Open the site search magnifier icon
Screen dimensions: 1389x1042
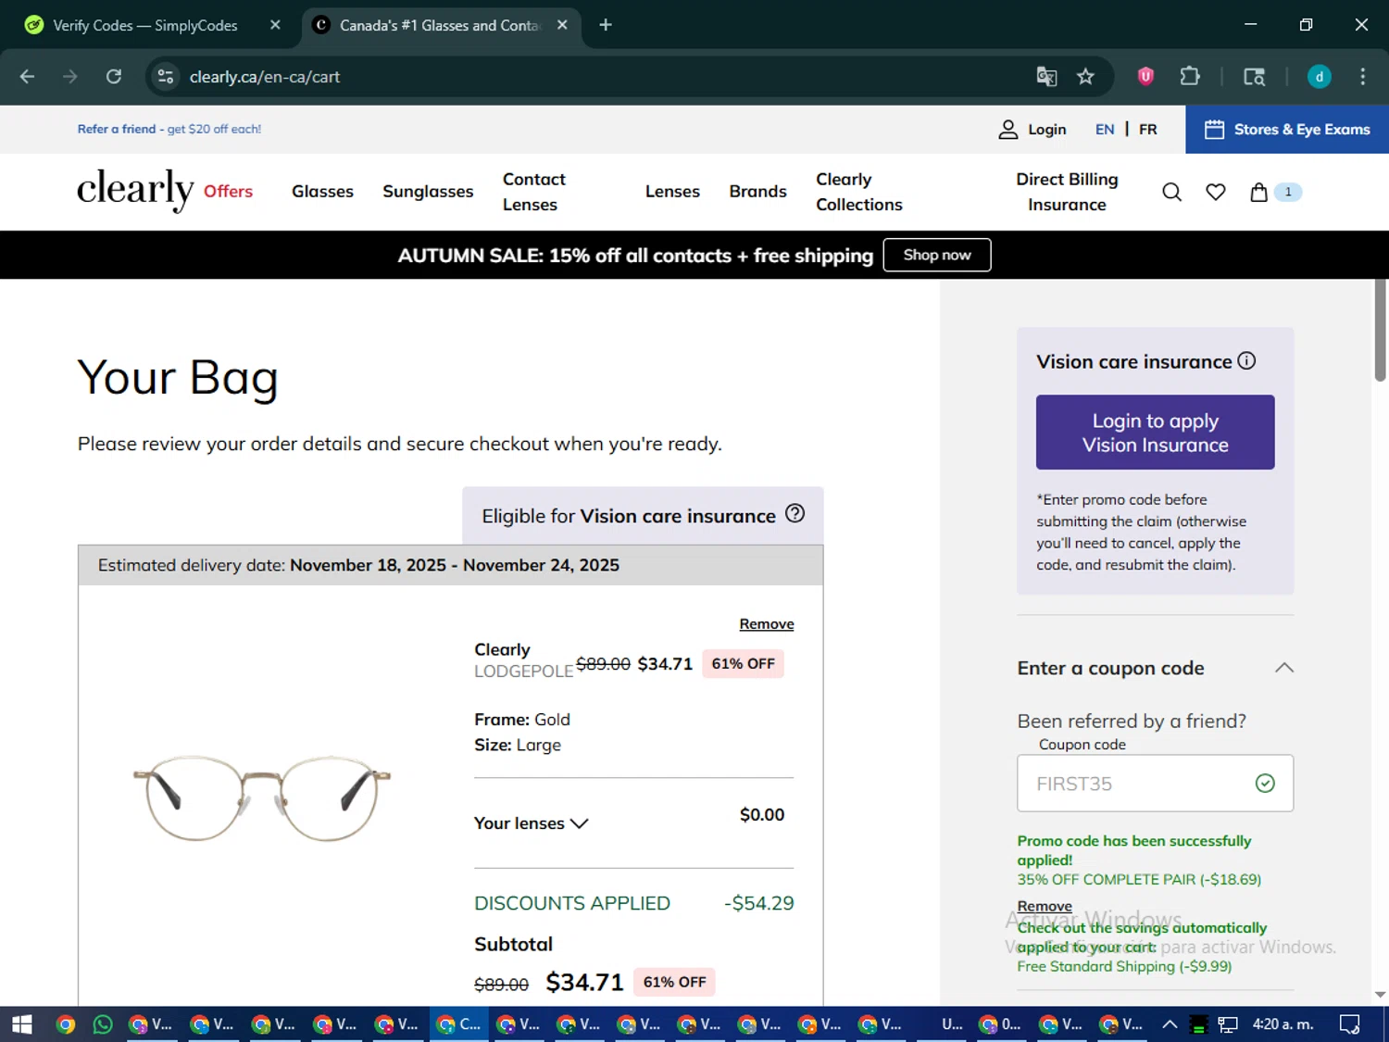1171,192
